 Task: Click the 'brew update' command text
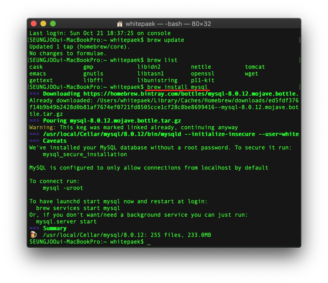coord(166,40)
